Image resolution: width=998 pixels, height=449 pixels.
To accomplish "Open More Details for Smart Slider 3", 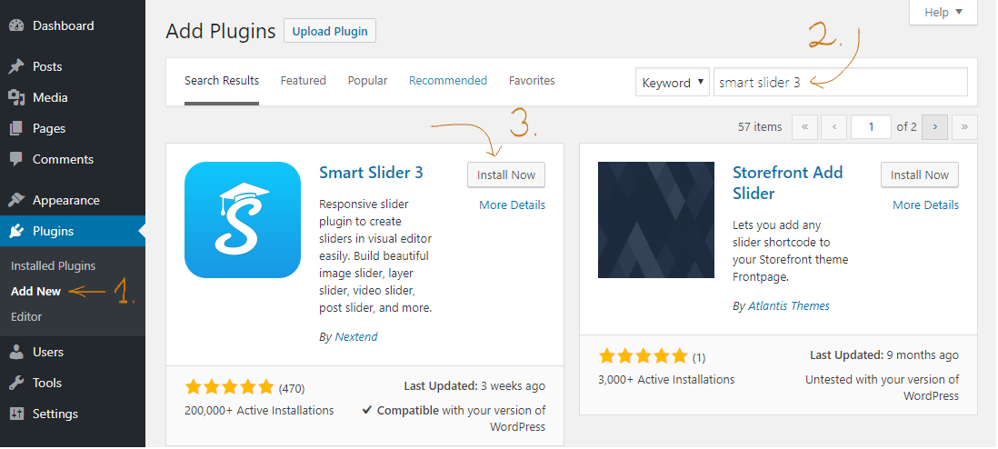I will [512, 205].
